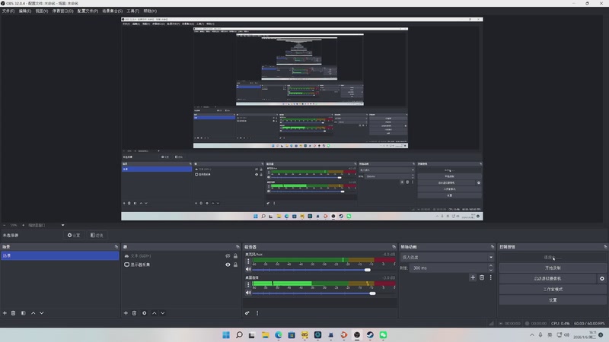Image resolution: width=609 pixels, height=342 pixels.
Task: Float the Controls dock using its header icon
Action: (605, 246)
